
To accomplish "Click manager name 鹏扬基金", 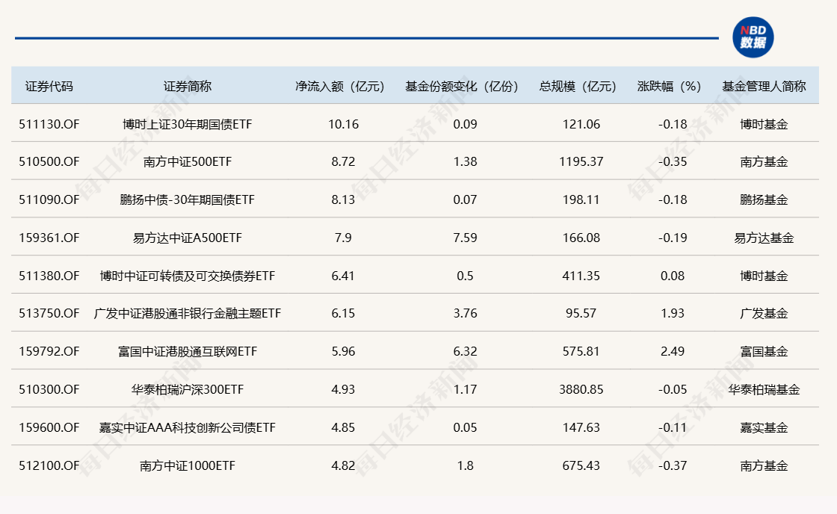I will pyautogui.click(x=764, y=199).
